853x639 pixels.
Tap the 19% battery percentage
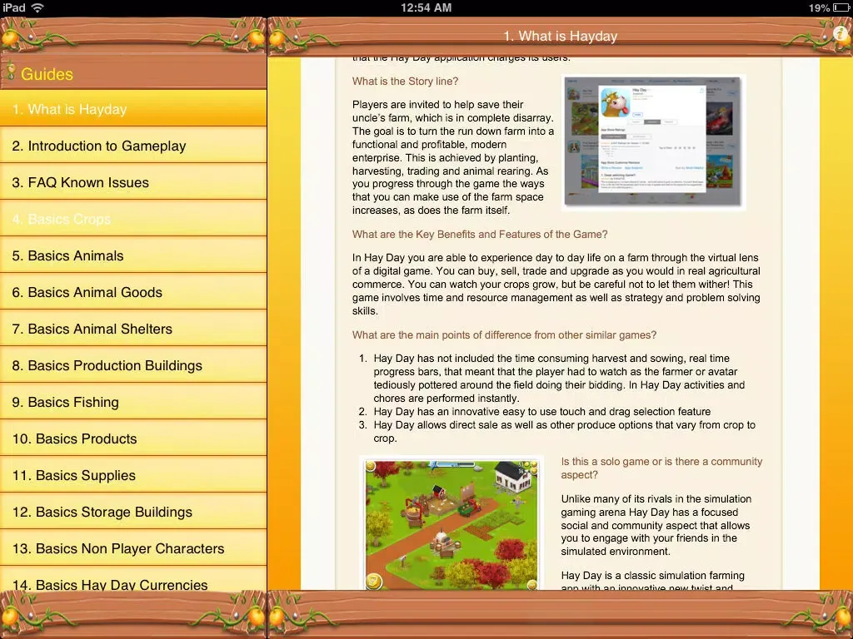coord(819,7)
